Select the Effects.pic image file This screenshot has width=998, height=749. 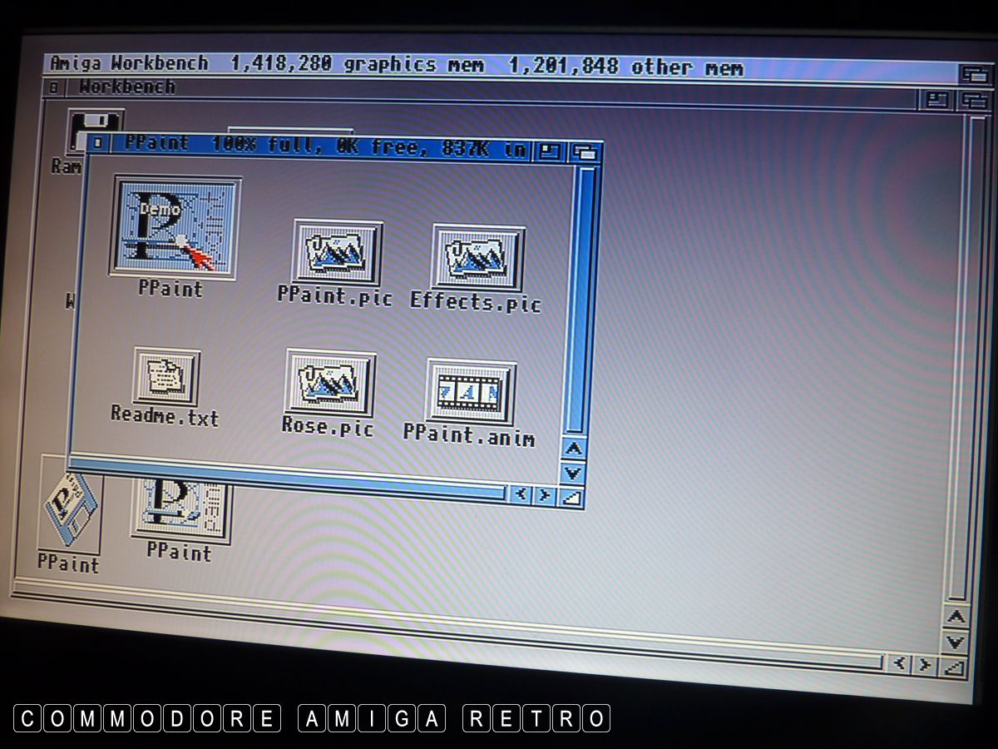(x=477, y=257)
